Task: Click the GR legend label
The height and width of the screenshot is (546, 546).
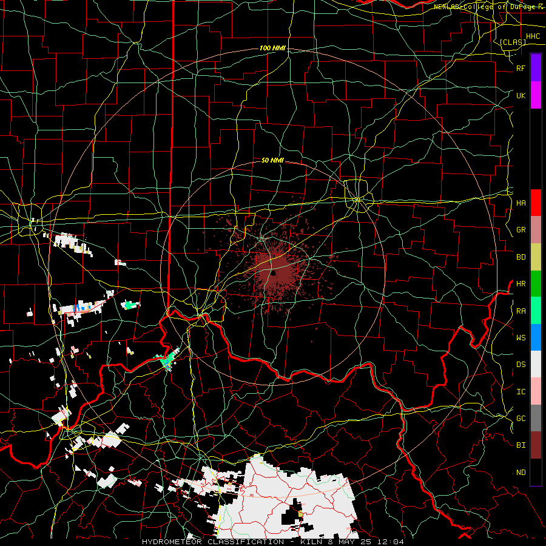Action: [x=521, y=230]
